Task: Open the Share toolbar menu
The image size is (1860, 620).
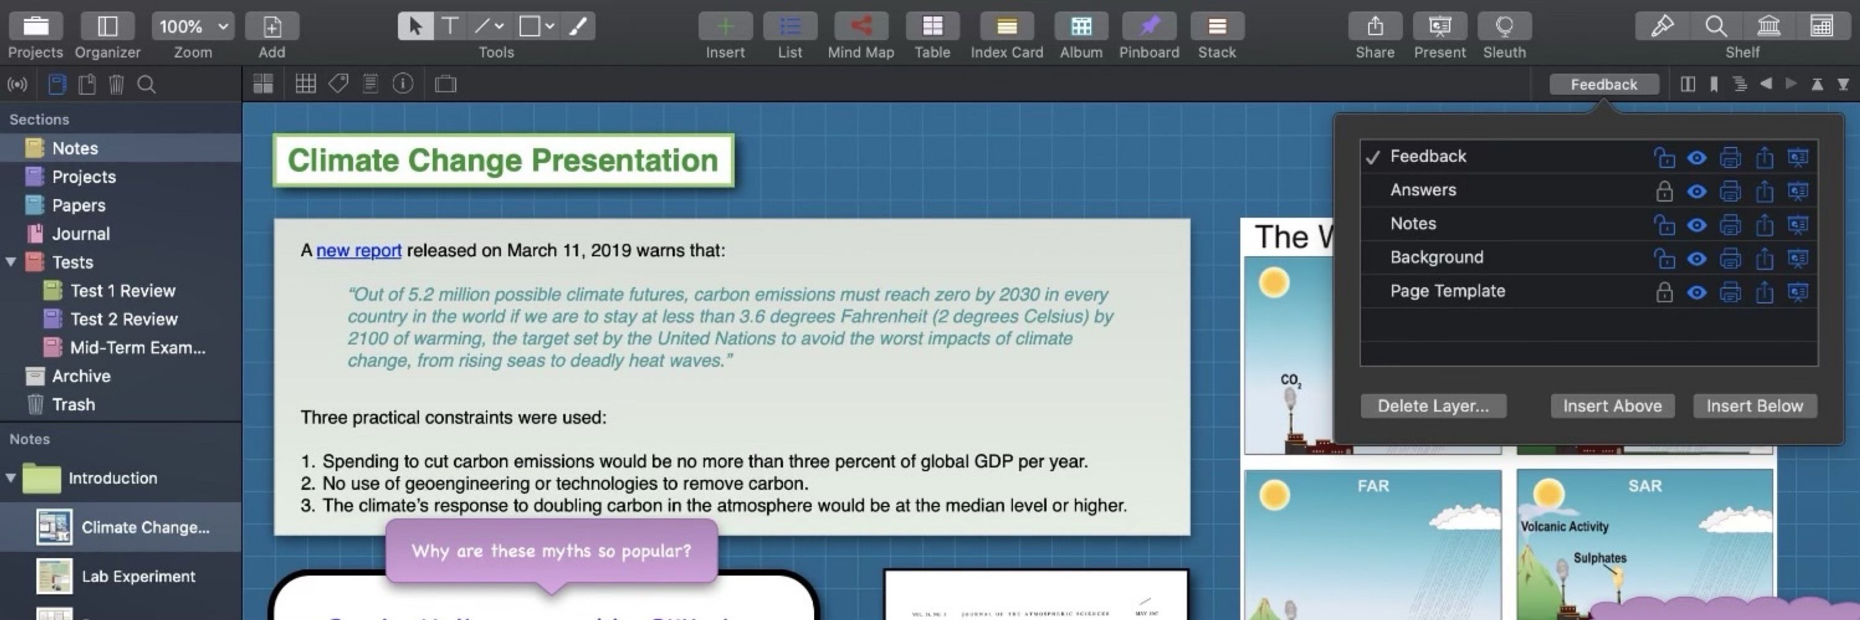Action: pyautogui.click(x=1375, y=27)
